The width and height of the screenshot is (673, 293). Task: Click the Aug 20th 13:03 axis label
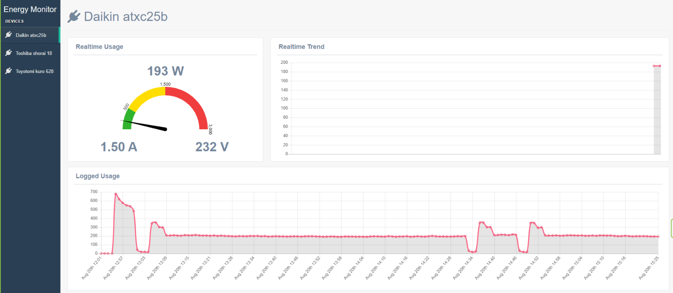coord(136,268)
